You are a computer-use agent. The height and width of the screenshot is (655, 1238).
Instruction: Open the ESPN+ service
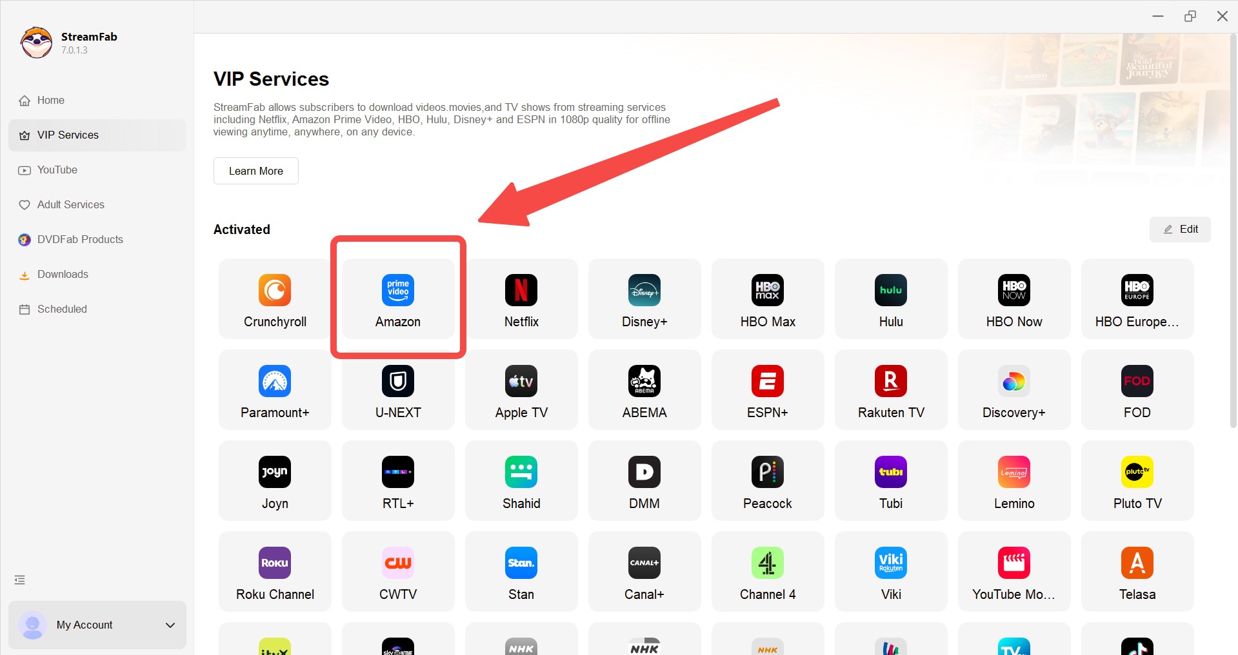[767, 389]
